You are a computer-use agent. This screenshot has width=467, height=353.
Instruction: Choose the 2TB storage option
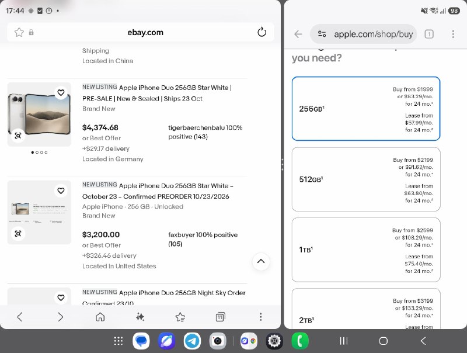click(x=366, y=309)
